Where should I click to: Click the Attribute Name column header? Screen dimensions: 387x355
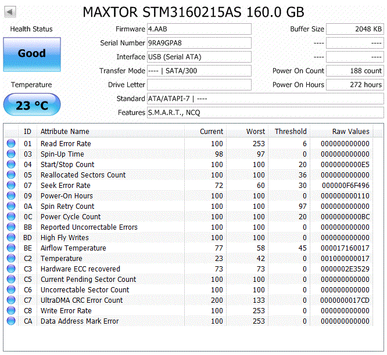point(65,132)
